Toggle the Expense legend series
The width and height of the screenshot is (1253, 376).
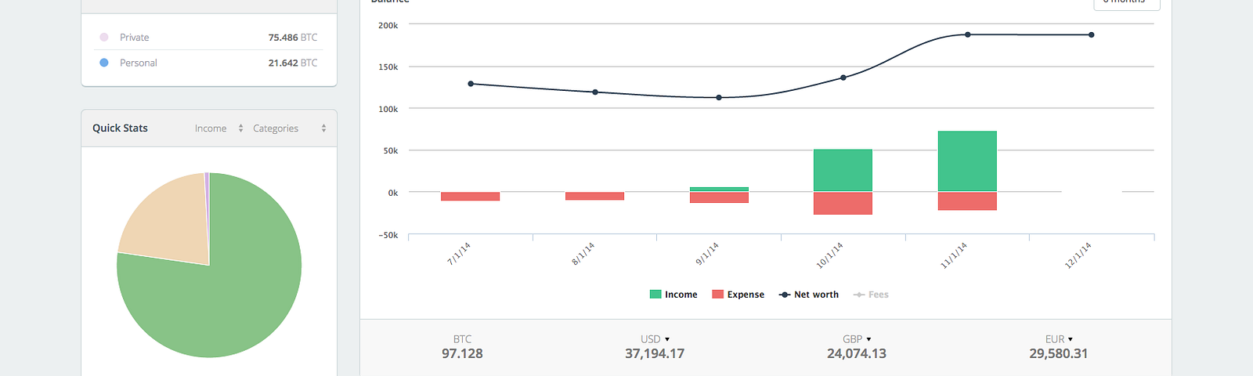738,295
